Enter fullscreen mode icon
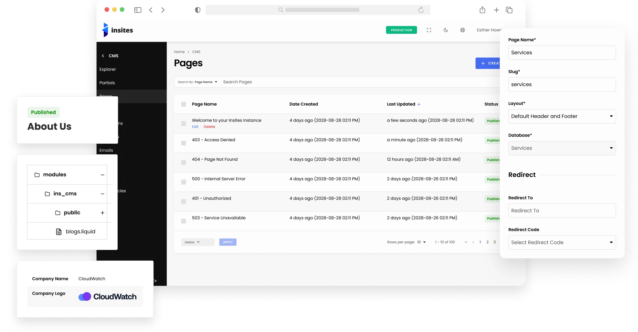The width and height of the screenshot is (638, 332). tap(429, 30)
